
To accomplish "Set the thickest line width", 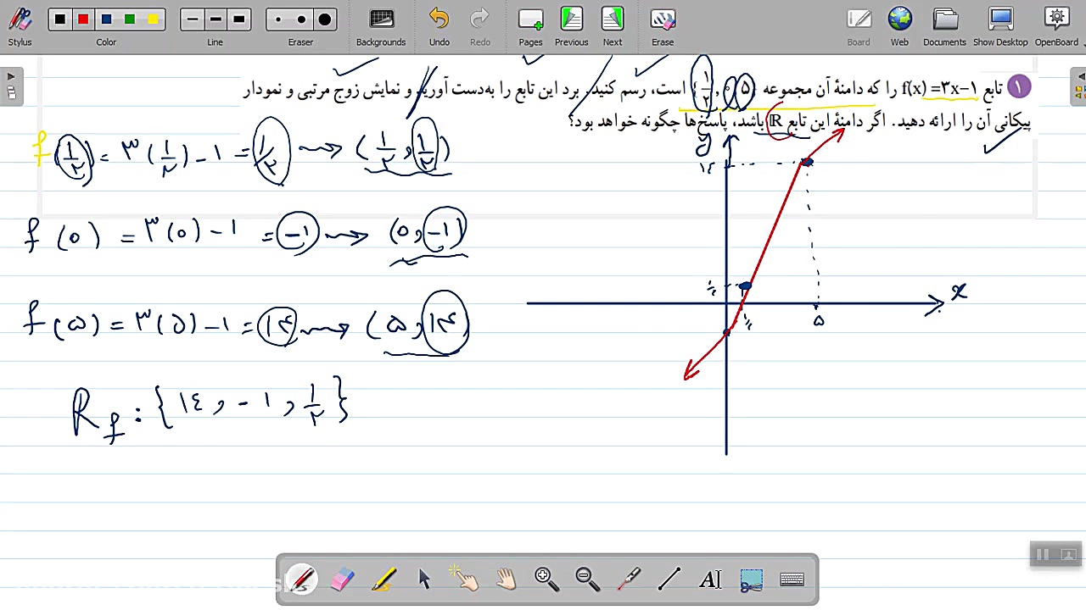I will point(238,19).
